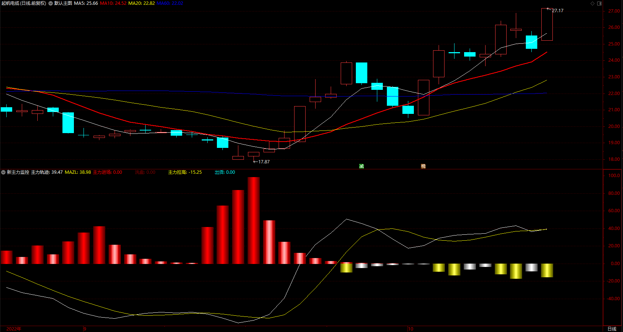Open the 新主力监控 indicator dropdown arrow
Viewport: 623px width, 332px height.
pyautogui.click(x=3, y=172)
